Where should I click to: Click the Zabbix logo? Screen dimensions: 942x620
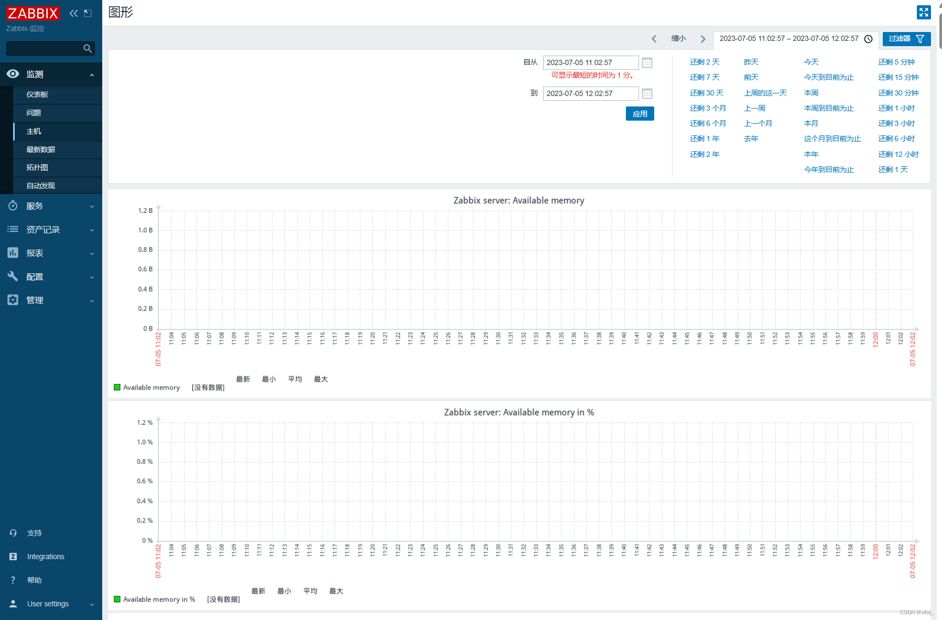click(33, 13)
